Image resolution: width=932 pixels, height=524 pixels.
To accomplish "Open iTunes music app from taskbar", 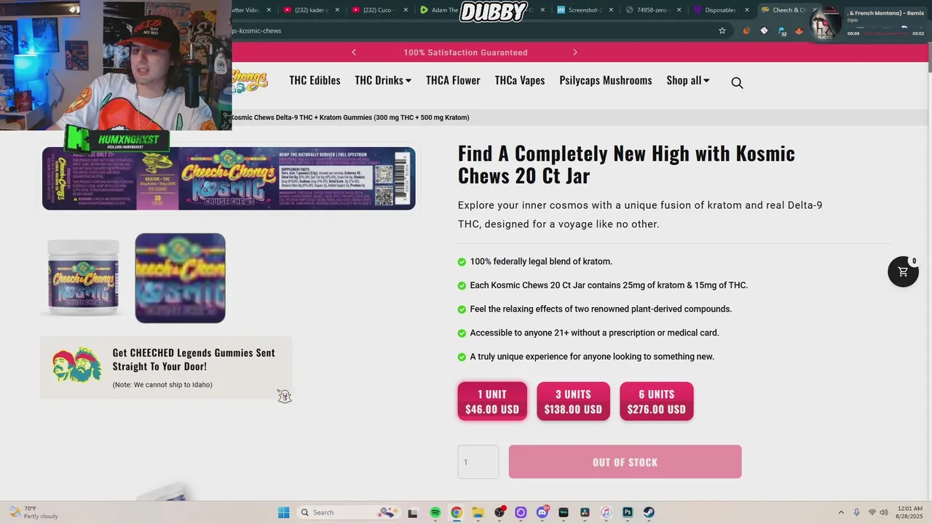I will (x=606, y=512).
